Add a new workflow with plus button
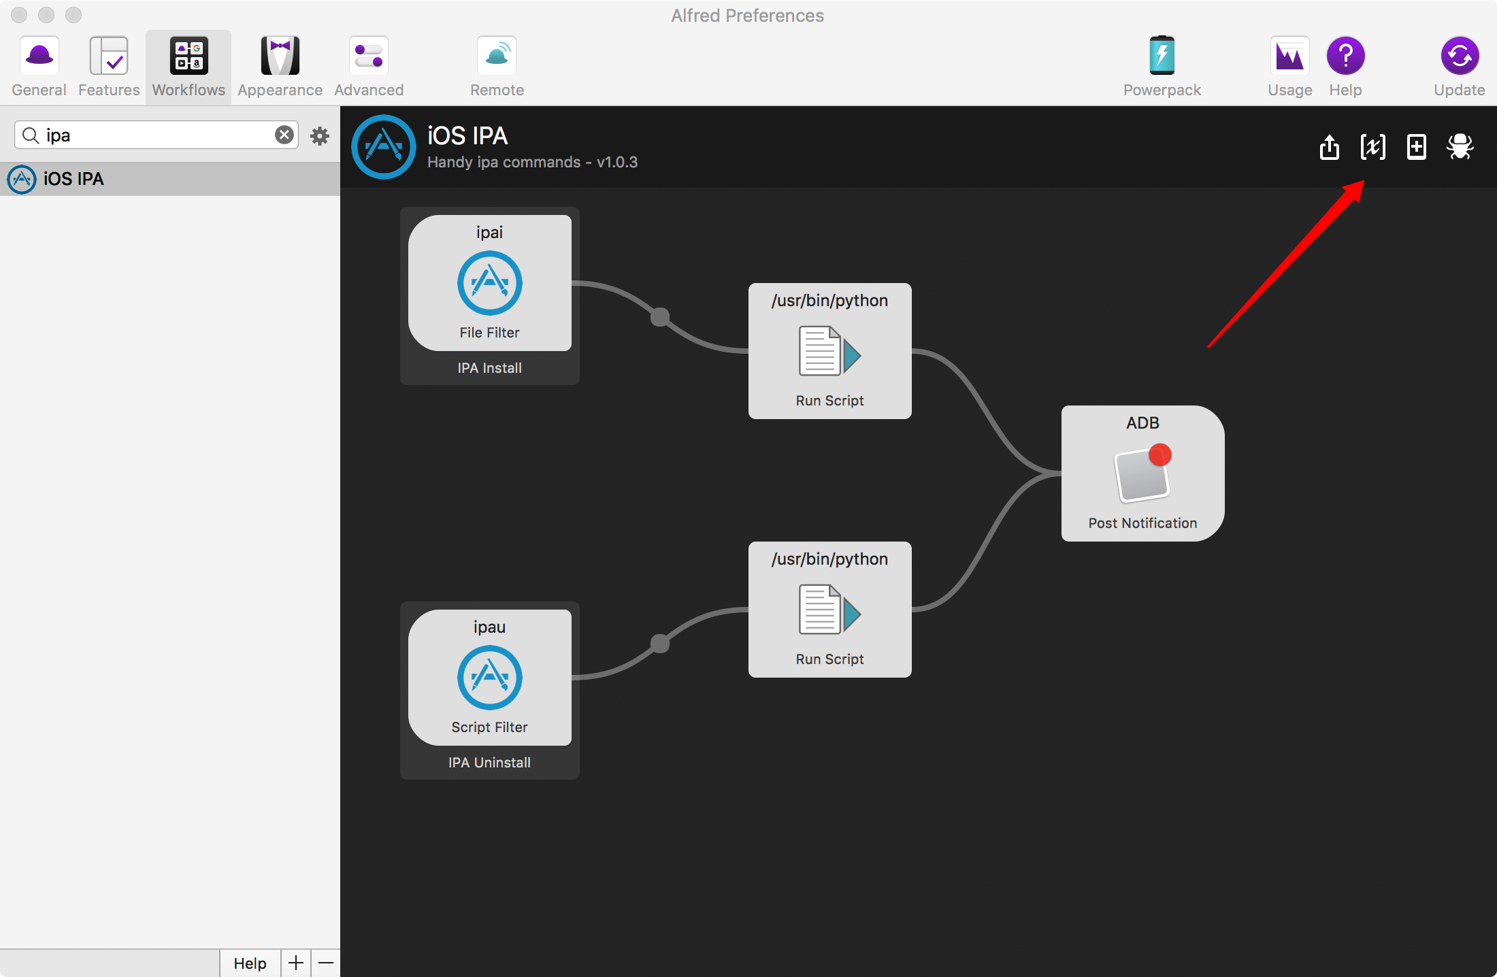The image size is (1497, 977). coord(296,963)
